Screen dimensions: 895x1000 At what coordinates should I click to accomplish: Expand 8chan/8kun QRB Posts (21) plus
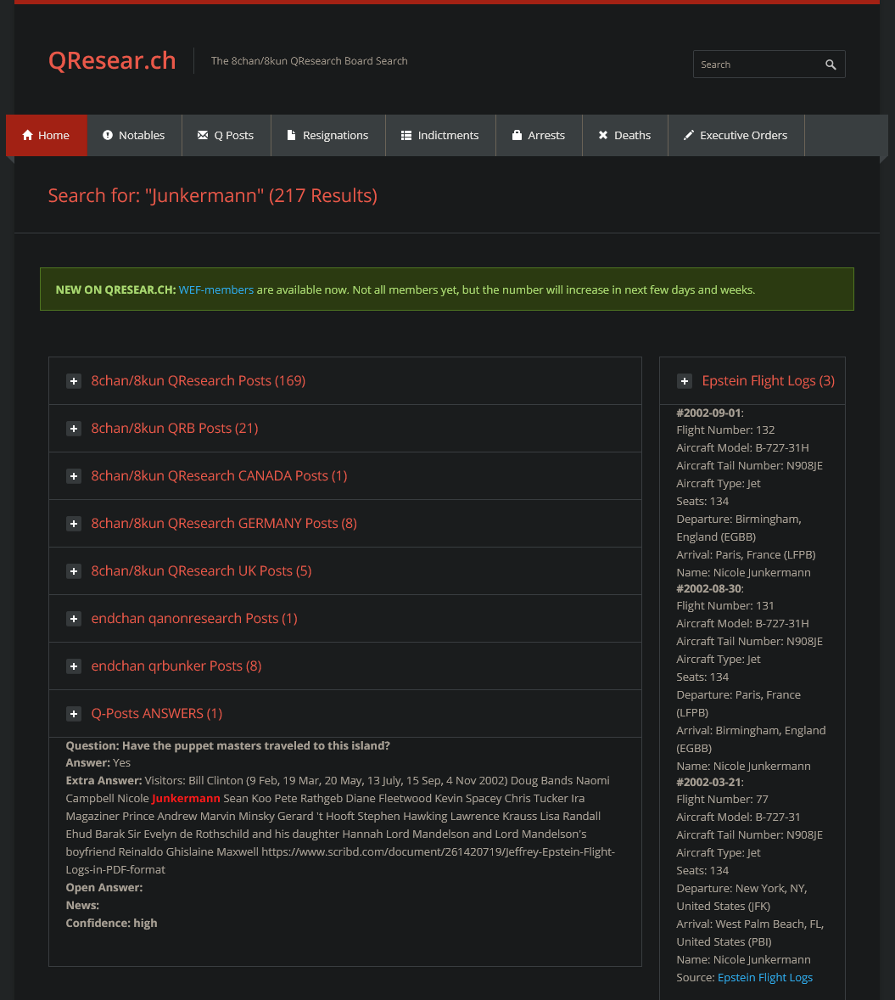(x=74, y=429)
